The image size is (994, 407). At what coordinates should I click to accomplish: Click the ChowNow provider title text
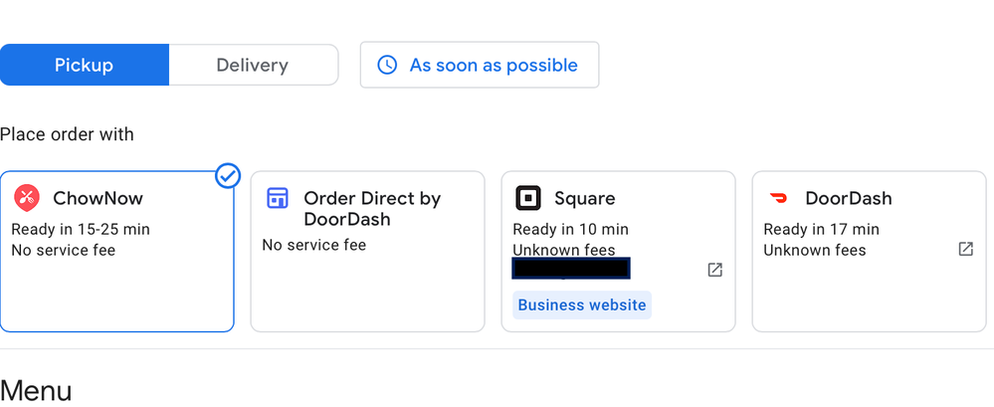coord(97,198)
